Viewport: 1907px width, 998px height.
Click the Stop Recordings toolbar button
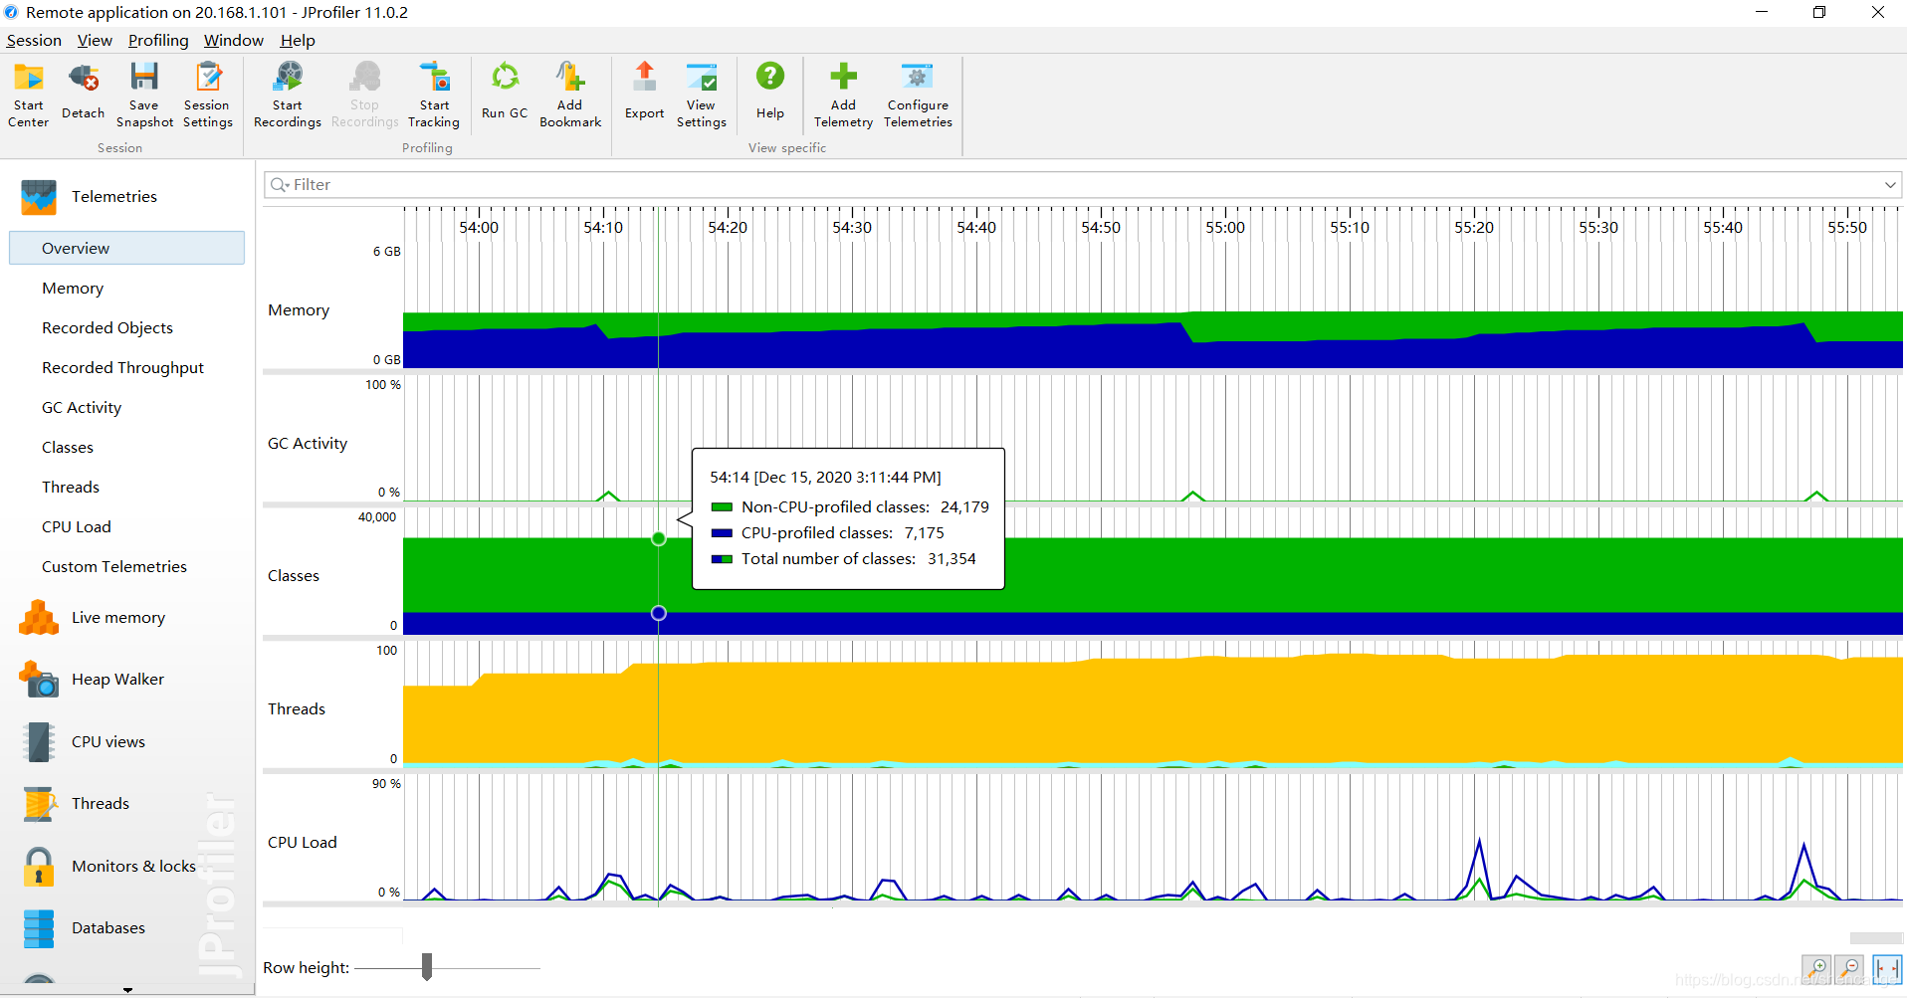point(364,95)
